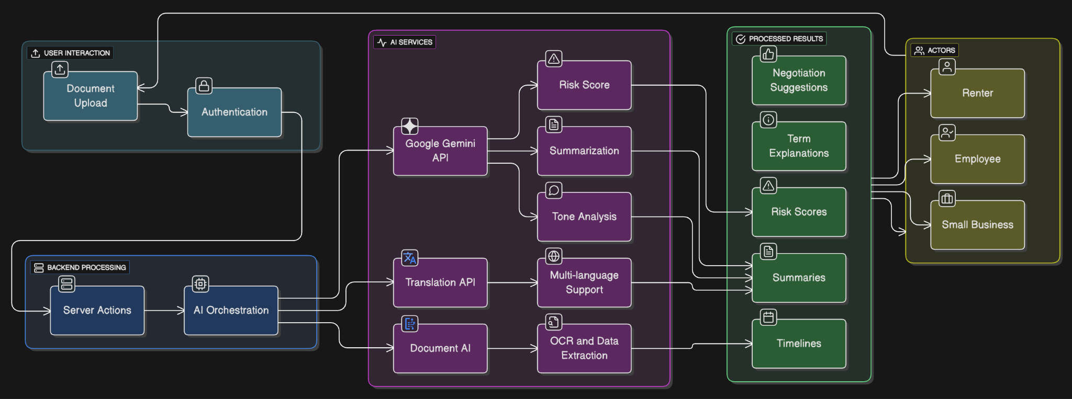Select the Summaries node
This screenshot has height=399, width=1072.
799,278
